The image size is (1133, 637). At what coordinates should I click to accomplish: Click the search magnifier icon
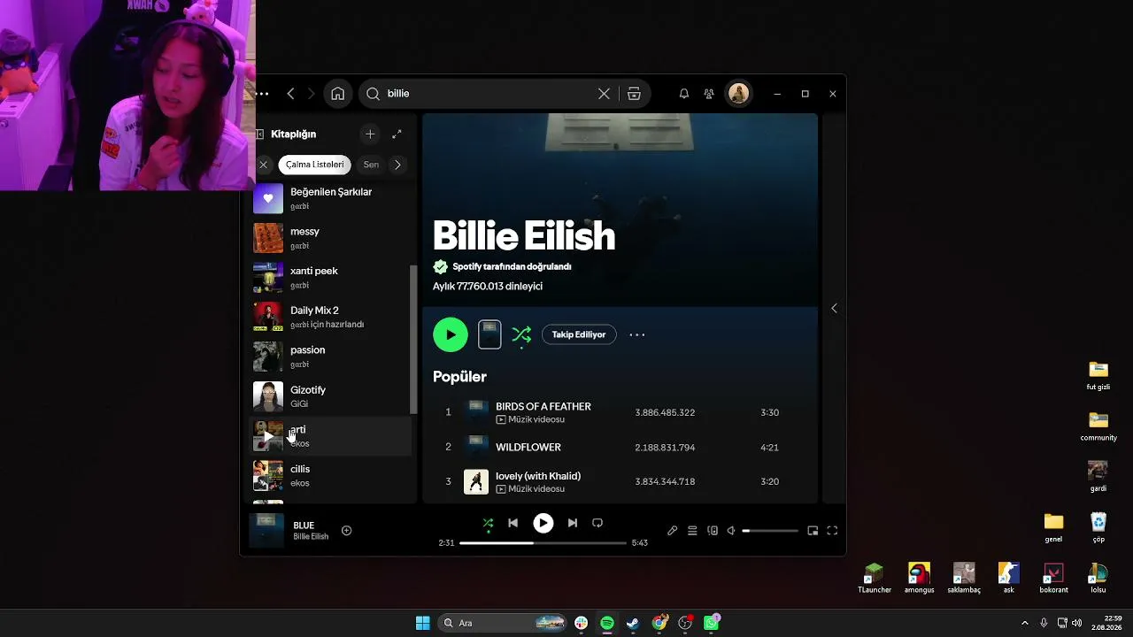(x=374, y=94)
